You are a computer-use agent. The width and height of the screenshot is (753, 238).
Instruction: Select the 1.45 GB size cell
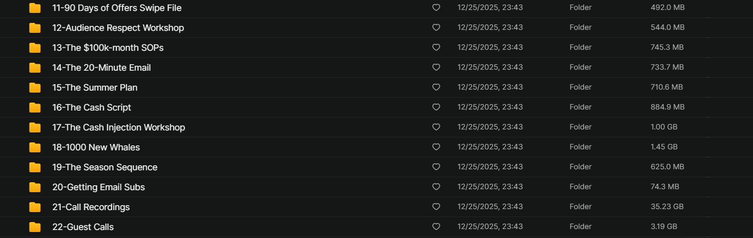(x=664, y=147)
